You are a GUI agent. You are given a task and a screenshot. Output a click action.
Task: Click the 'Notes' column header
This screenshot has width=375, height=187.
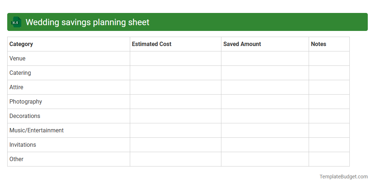pyautogui.click(x=329, y=44)
